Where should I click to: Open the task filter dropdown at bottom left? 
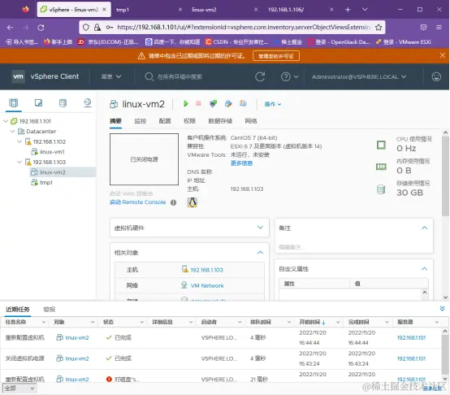[19, 388]
